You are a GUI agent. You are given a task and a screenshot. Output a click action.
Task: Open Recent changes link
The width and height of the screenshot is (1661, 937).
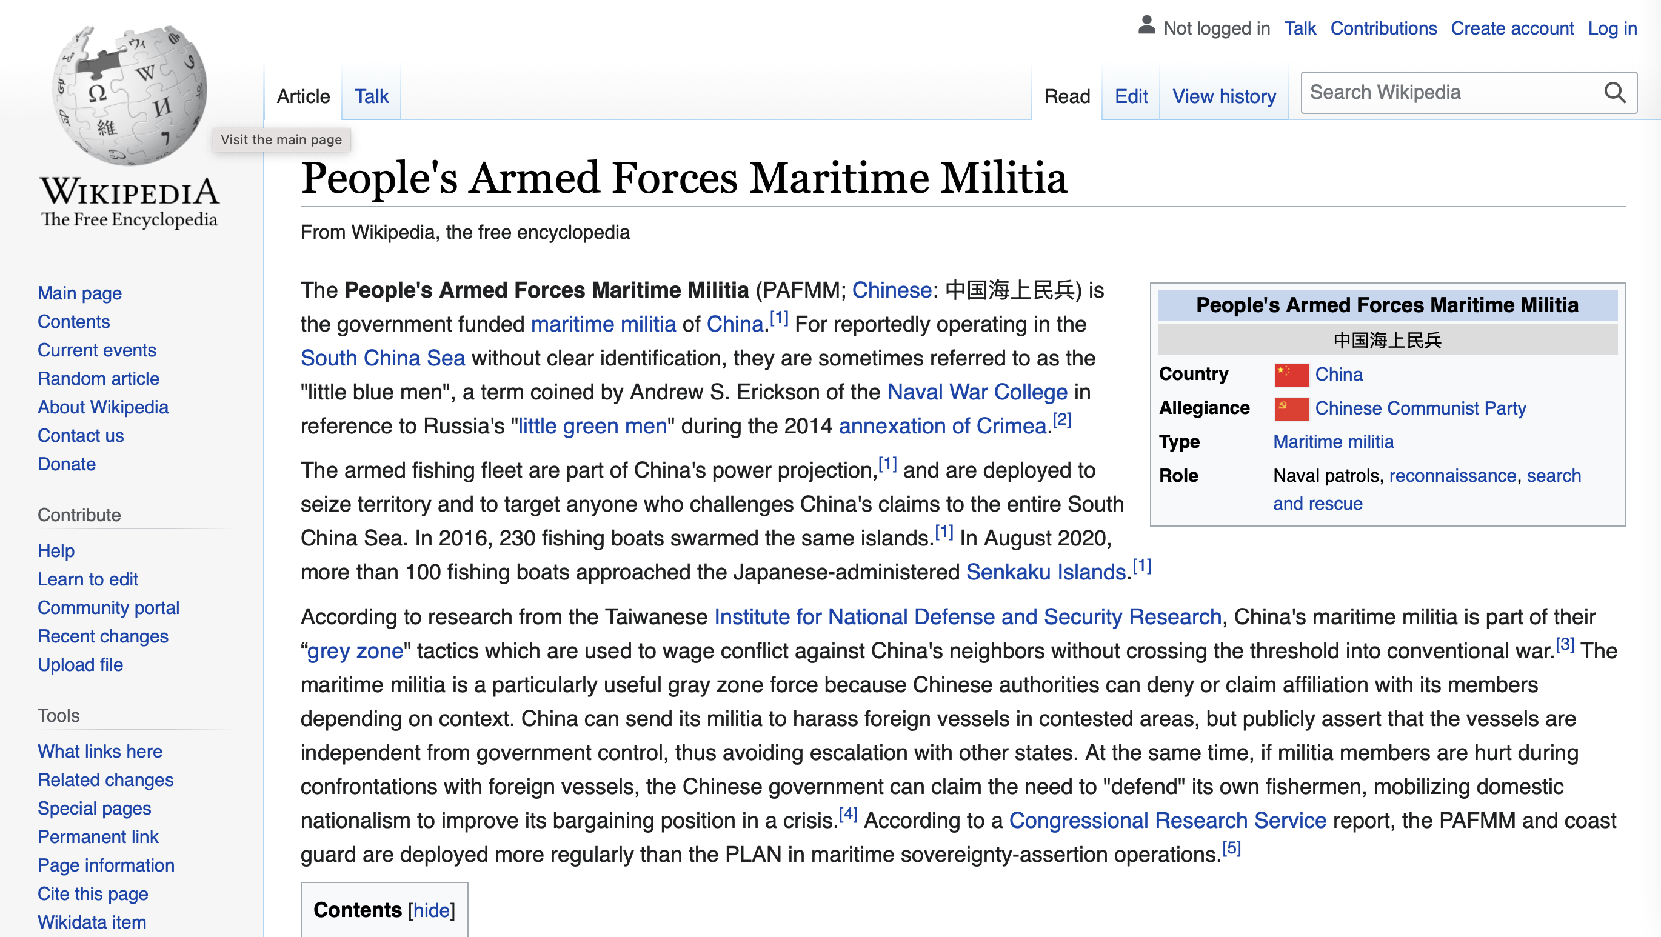tap(102, 636)
